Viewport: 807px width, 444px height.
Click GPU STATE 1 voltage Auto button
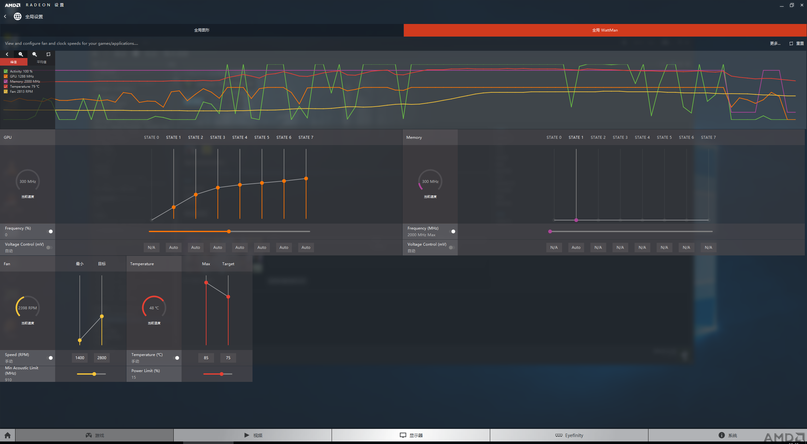point(174,248)
